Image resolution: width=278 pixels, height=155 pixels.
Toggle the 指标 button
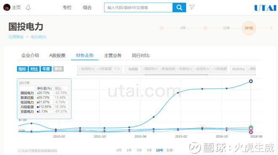[22, 69]
